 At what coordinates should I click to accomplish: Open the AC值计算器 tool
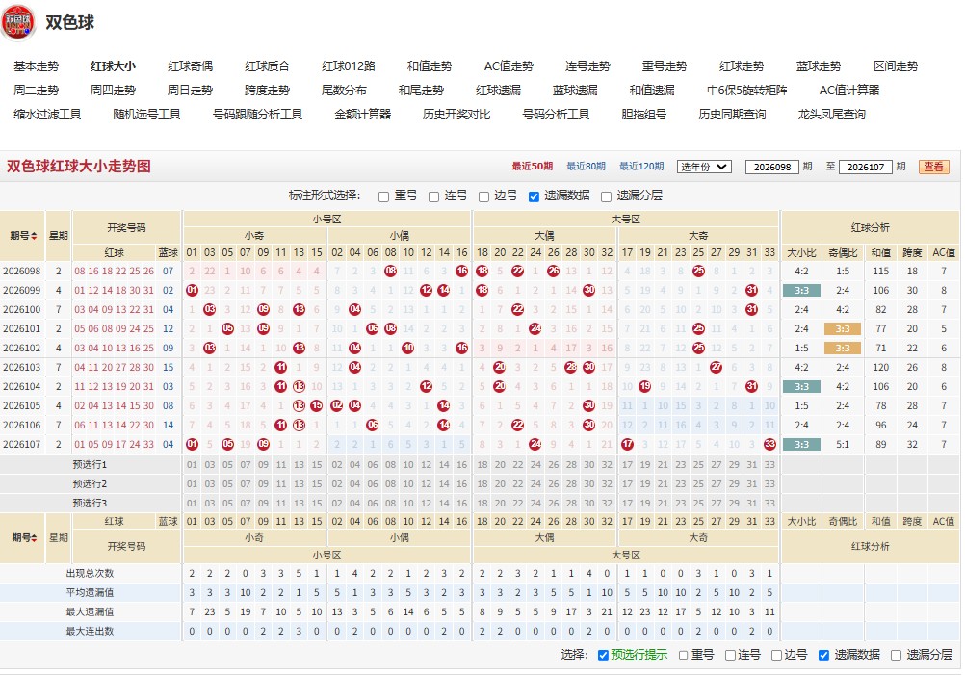(x=849, y=91)
